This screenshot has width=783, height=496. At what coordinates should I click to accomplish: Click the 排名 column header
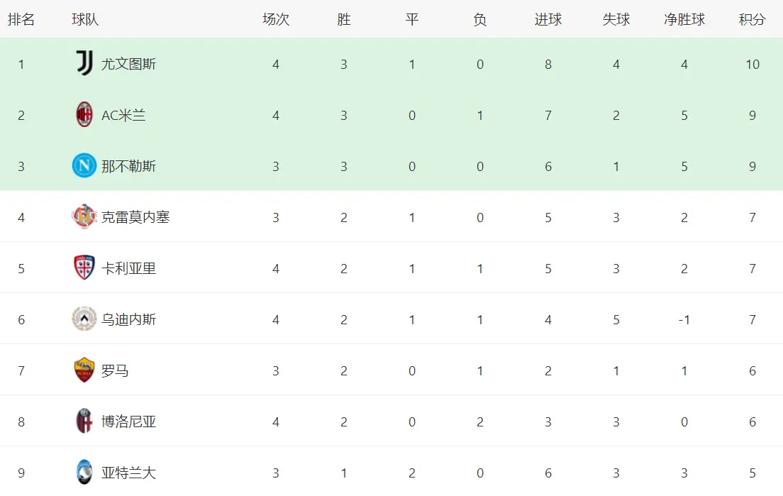(x=21, y=20)
